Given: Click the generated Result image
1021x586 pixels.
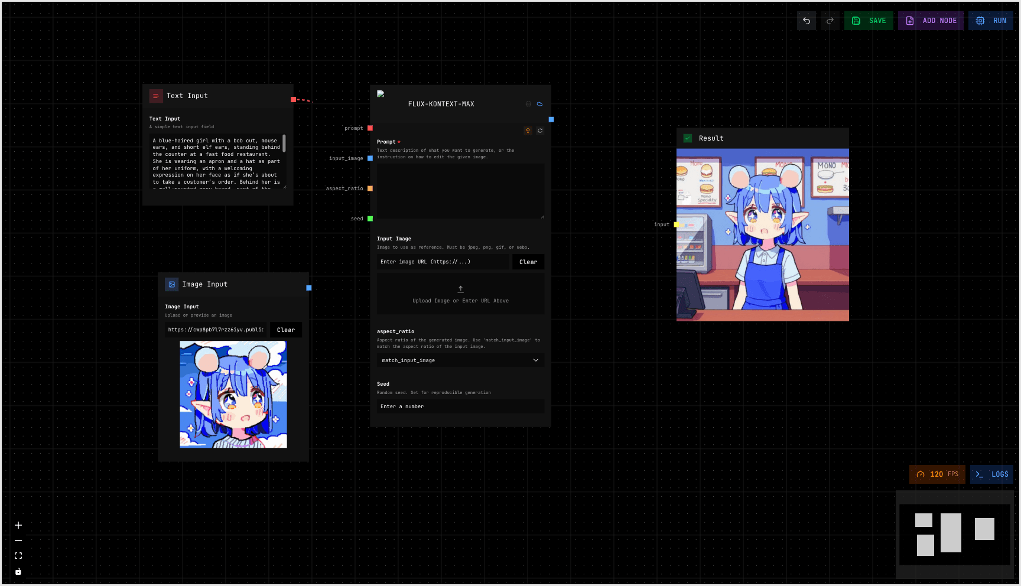Looking at the screenshot, I should [x=763, y=235].
